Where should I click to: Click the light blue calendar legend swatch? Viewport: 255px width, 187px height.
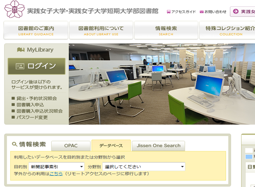[249, 157]
